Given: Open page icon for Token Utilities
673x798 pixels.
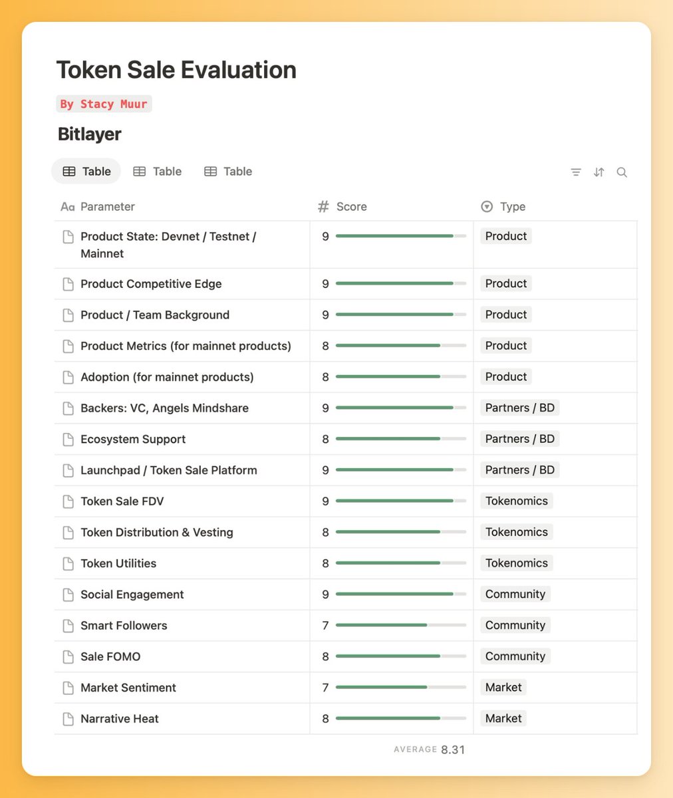Looking at the screenshot, I should [x=68, y=563].
